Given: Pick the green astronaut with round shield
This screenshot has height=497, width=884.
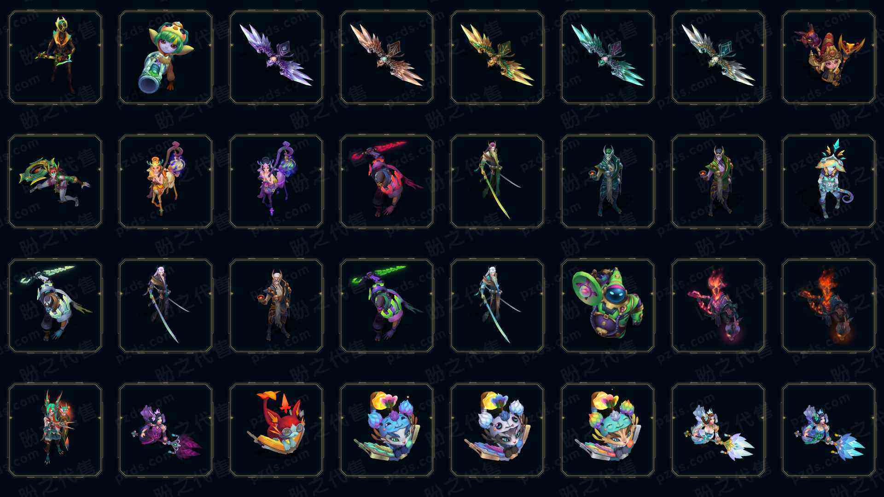Looking at the screenshot, I should coord(608,306).
